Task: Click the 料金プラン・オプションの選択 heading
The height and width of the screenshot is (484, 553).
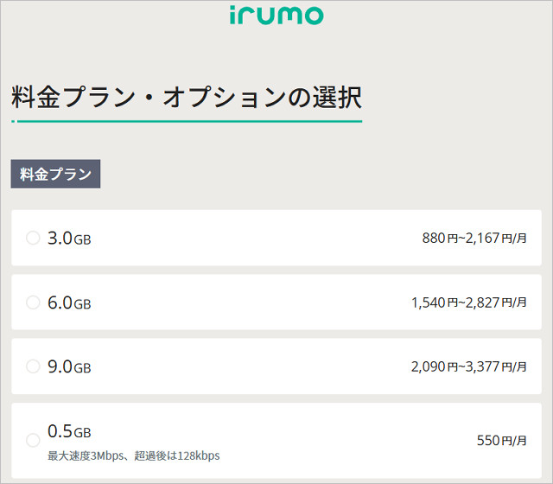Action: (x=187, y=97)
